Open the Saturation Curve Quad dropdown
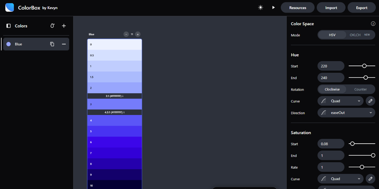This screenshot has height=189, width=379. coord(340,179)
